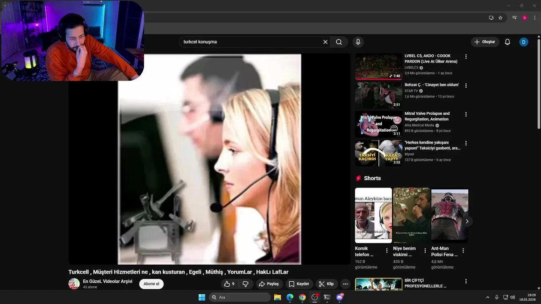
Task: Bookmark this page with star icon
Action: (500, 18)
